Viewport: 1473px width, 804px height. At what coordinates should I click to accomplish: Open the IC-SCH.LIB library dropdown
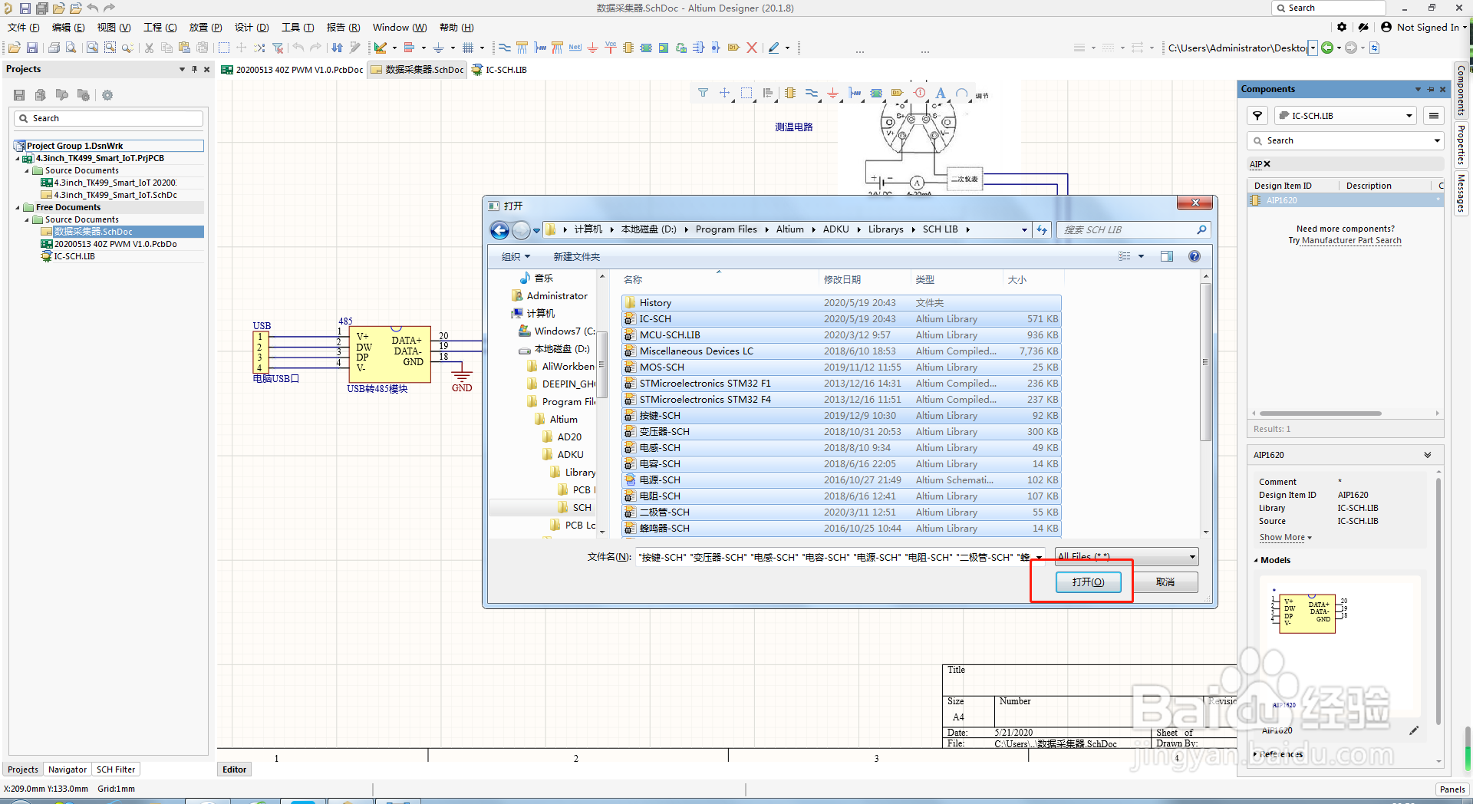tap(1346, 116)
